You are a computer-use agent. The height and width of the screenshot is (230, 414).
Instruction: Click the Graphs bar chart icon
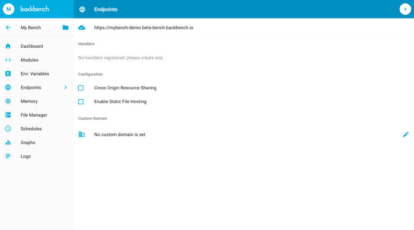pos(8,142)
